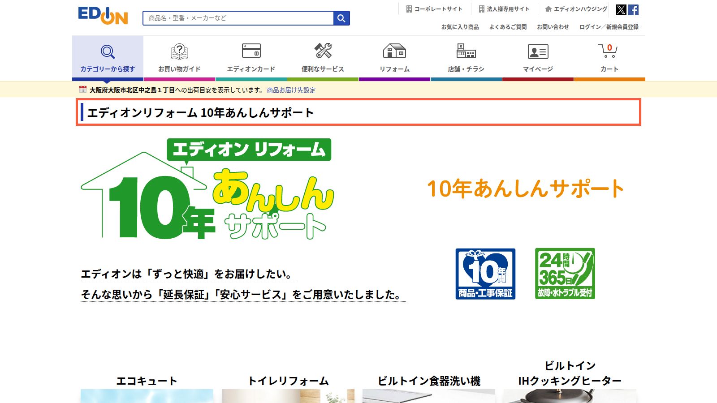Click the ビルトイン食器洗い機 heading

click(x=429, y=381)
